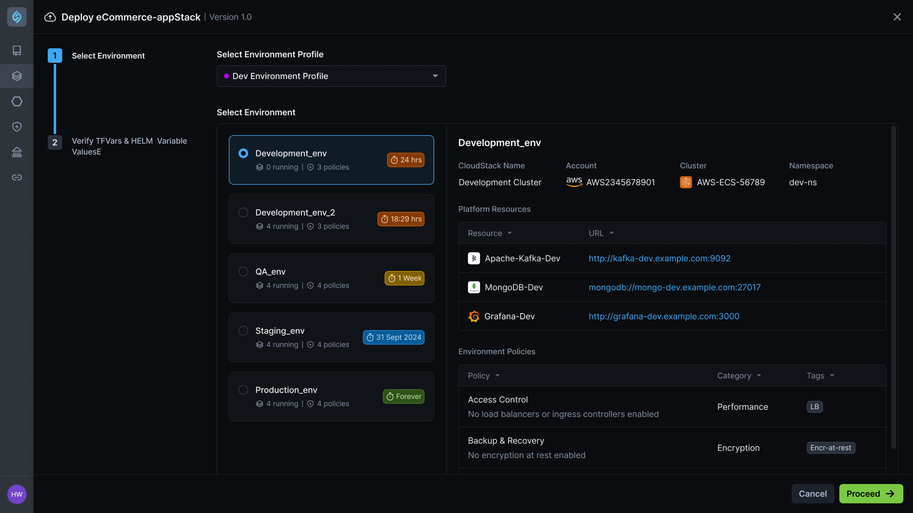Click the Version 1.0 label
The height and width of the screenshot is (513, 913).
pyautogui.click(x=230, y=17)
